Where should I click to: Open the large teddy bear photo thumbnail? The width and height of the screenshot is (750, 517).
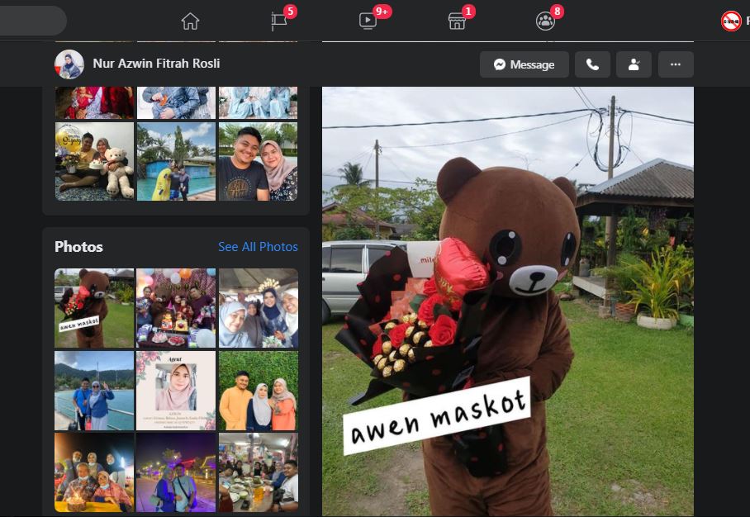[94, 162]
